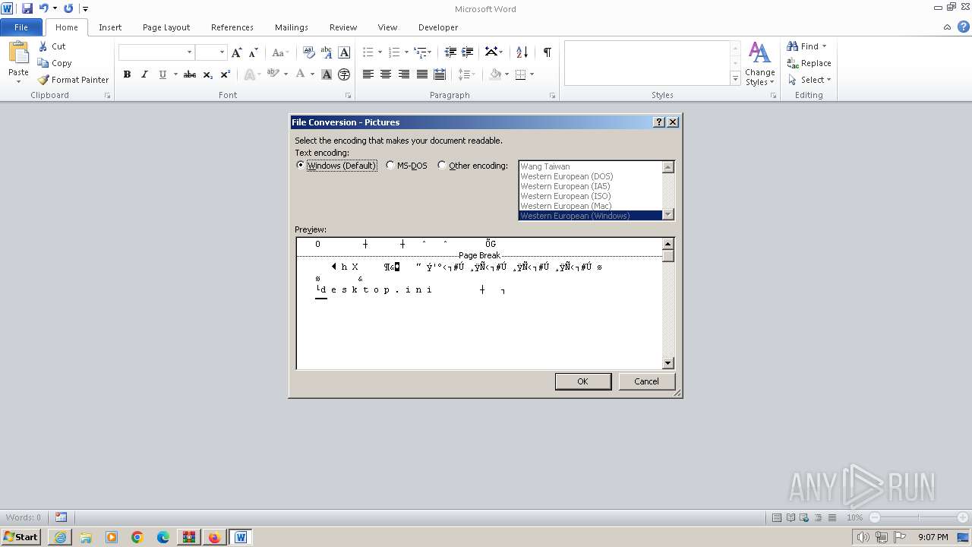The height and width of the screenshot is (547, 972).
Task: Click the zoom slider in status bar
Action: tap(919, 517)
